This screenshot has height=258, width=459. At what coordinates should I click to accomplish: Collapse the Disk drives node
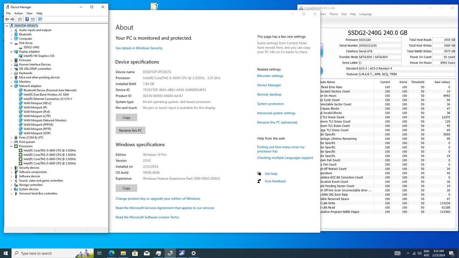pyautogui.click(x=11, y=43)
